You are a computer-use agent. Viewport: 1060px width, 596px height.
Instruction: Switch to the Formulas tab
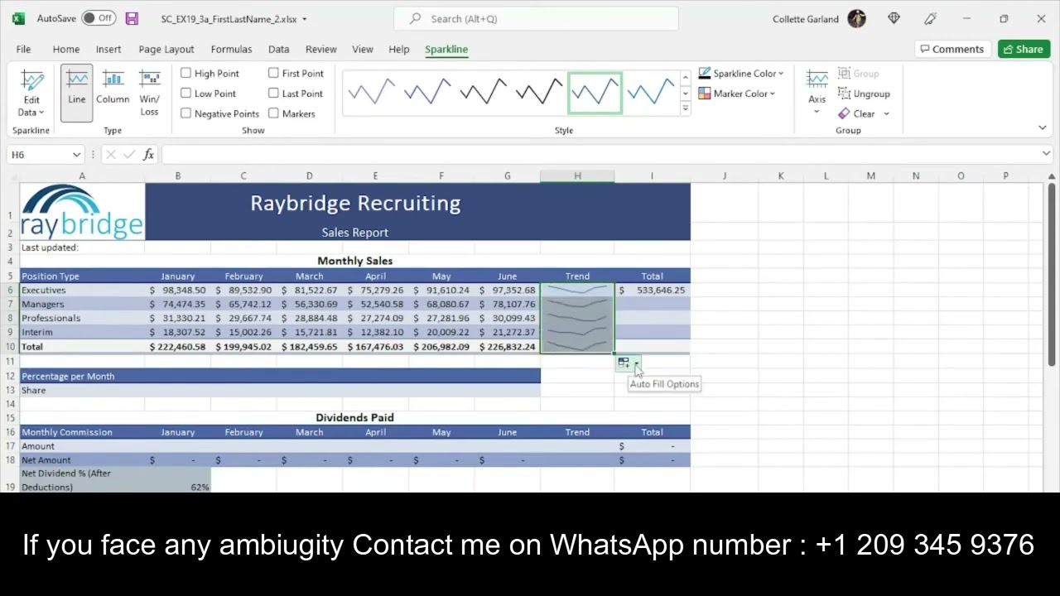tap(231, 49)
